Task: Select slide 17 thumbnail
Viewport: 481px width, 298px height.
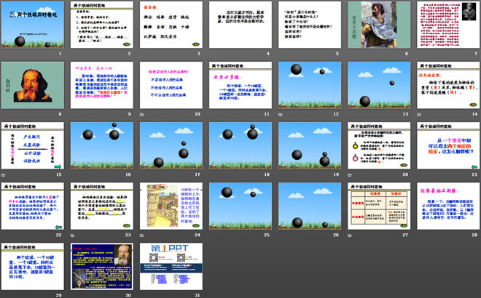Action: (x=171, y=145)
